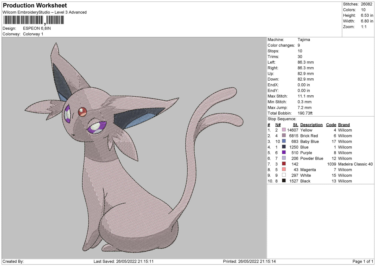Click the 'Printed: 26/05/2022 21:15:14' text
376x266 pixels.
click(249, 261)
